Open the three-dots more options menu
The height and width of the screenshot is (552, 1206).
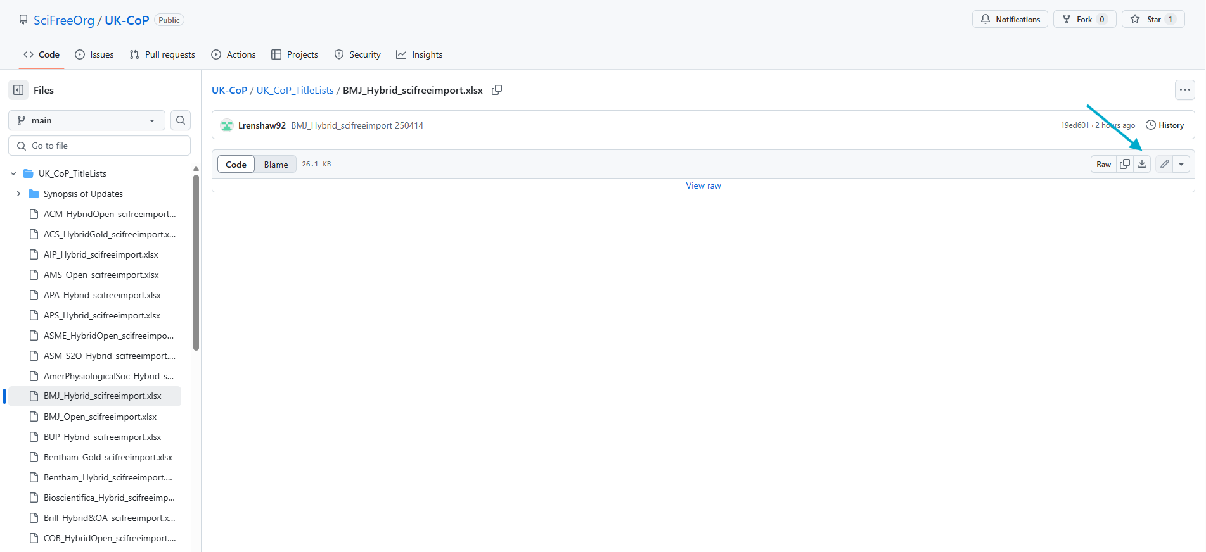coord(1184,90)
